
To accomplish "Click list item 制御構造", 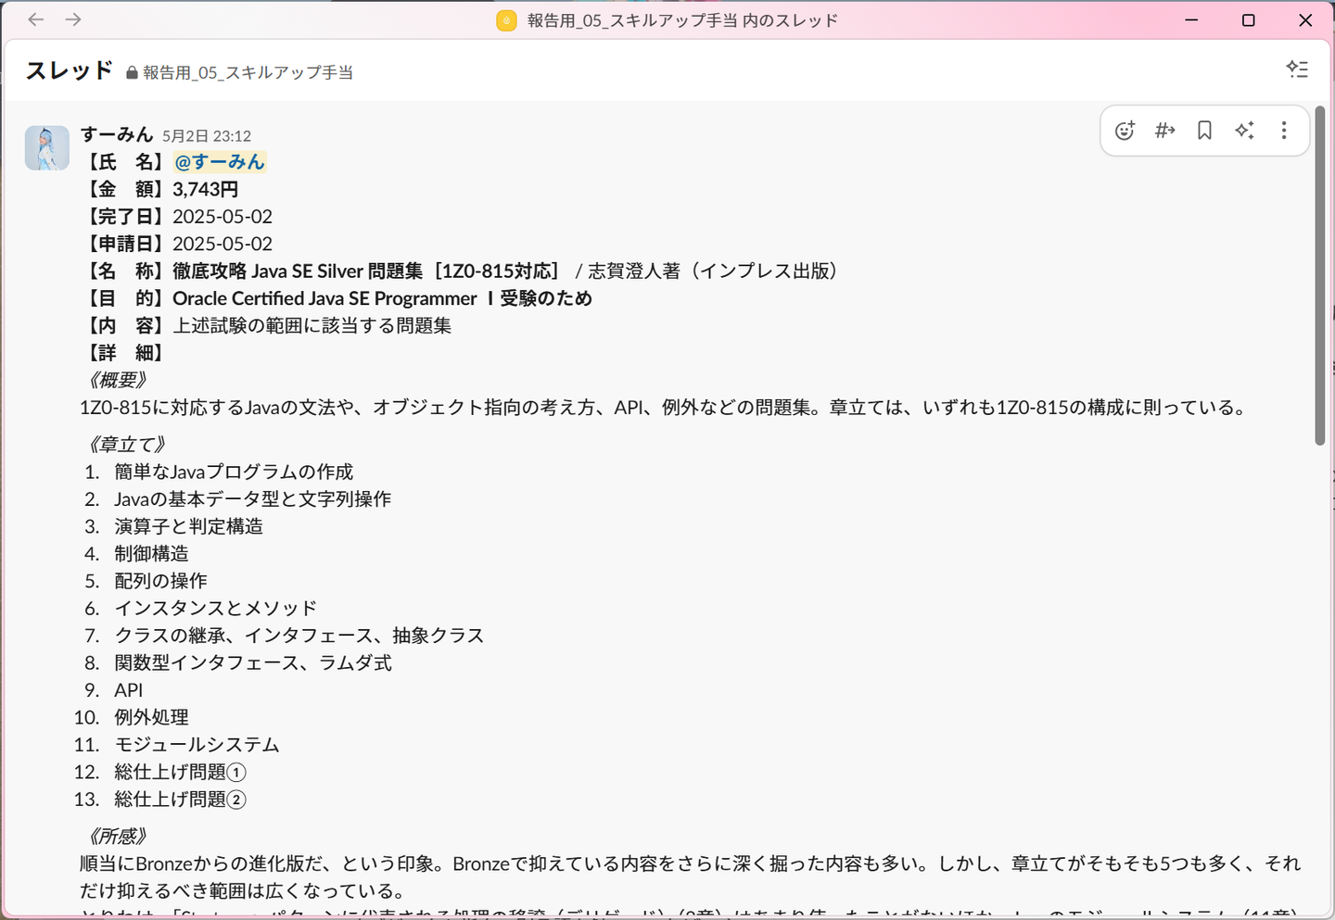I will (151, 553).
